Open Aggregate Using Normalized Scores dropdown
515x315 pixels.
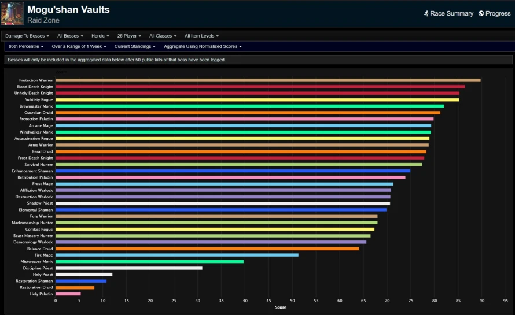click(x=203, y=46)
